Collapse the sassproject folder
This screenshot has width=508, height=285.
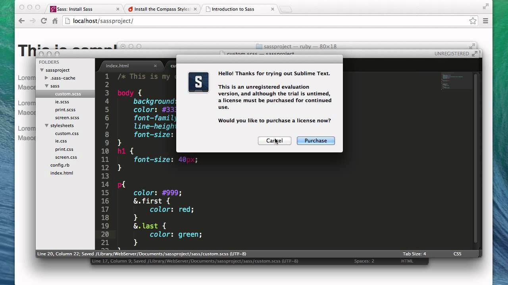[x=42, y=70]
